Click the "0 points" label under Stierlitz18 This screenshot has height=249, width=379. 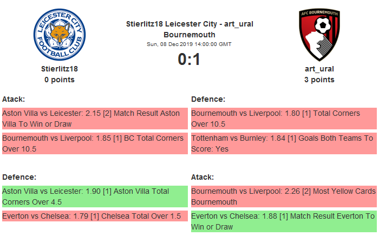(x=60, y=80)
